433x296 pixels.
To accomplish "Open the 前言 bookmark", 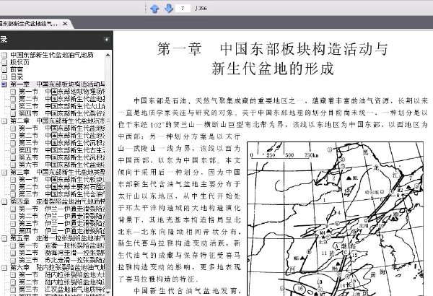I will [x=17, y=69].
